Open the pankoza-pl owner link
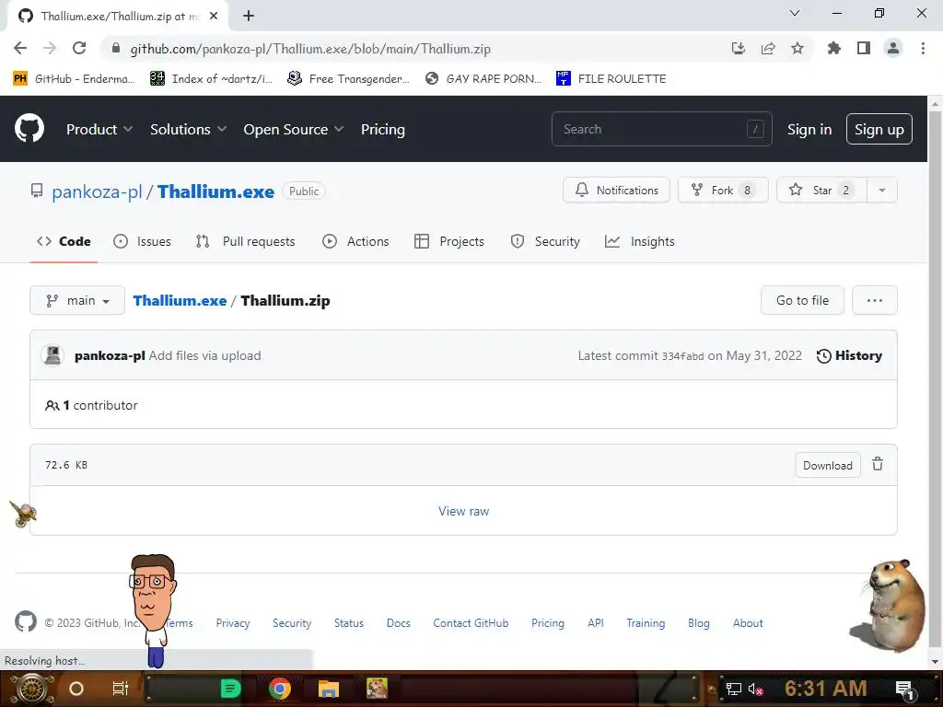 pyautogui.click(x=97, y=191)
